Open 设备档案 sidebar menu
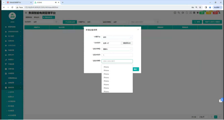Screen dimensions: 224x120 coord(13,69)
